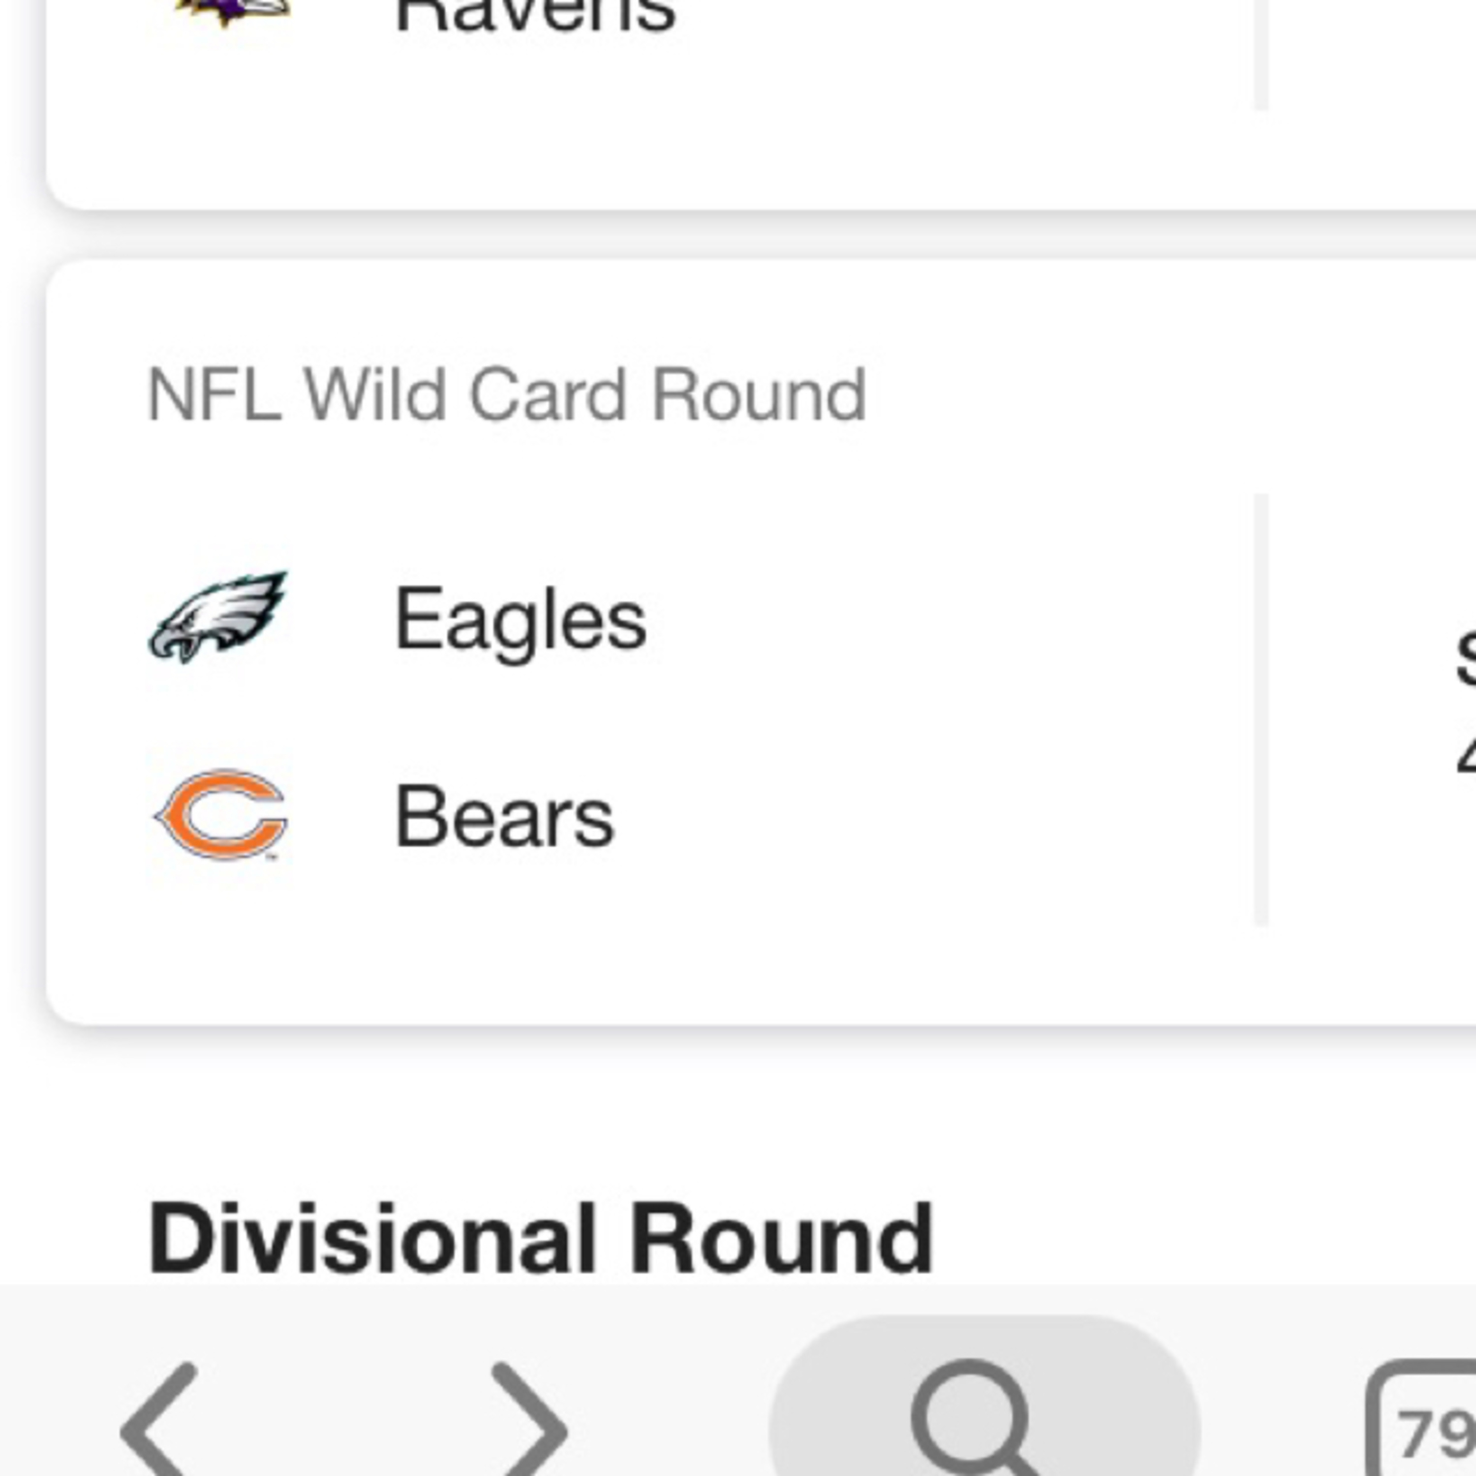Screen dimensions: 1476x1476
Task: Click the Philadelphia Eagles logo
Action: (218, 617)
